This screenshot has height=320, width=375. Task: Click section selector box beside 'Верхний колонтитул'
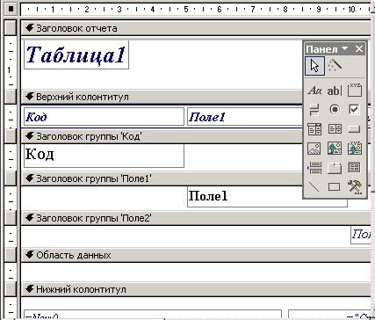(x=11, y=97)
